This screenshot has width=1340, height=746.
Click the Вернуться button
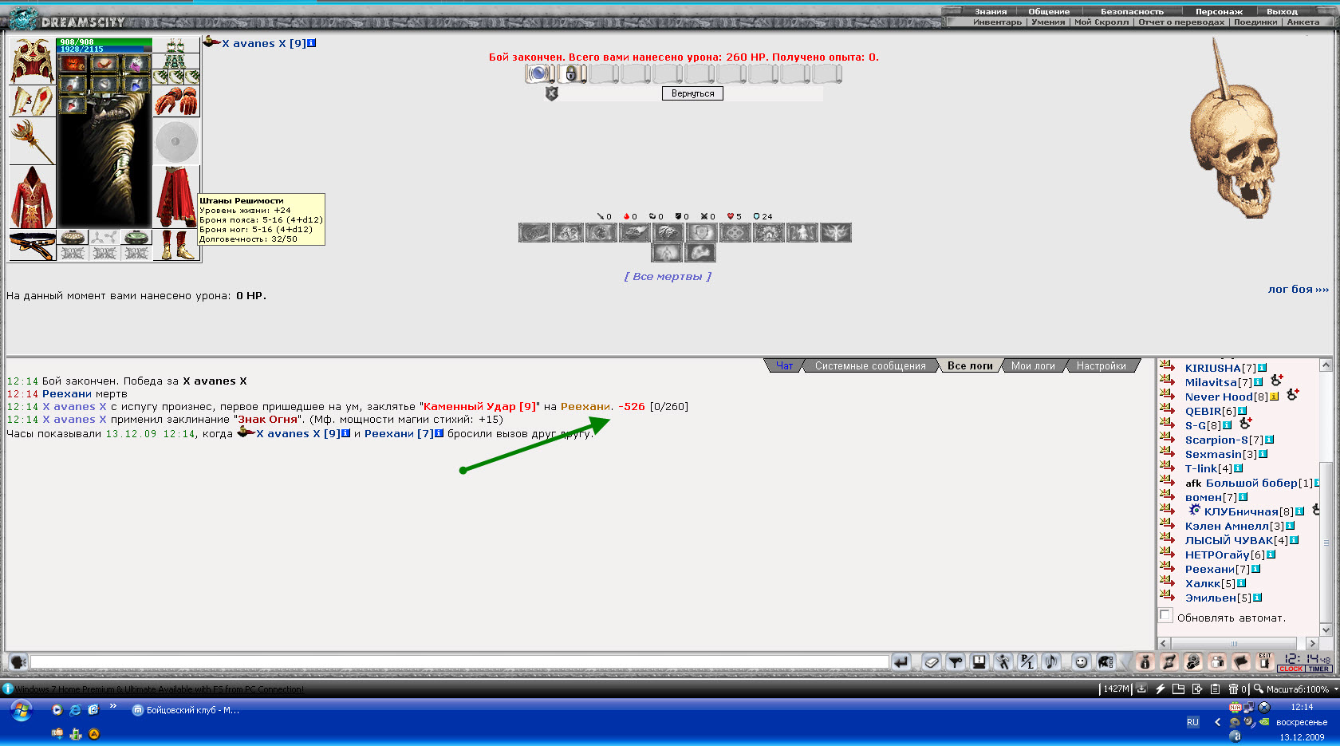tap(692, 93)
